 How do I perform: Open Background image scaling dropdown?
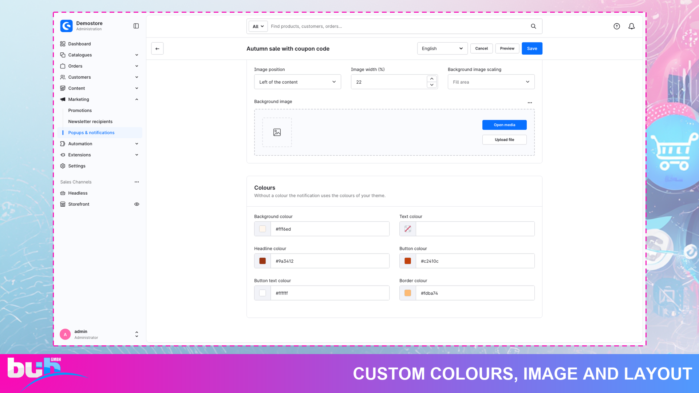coord(491,82)
